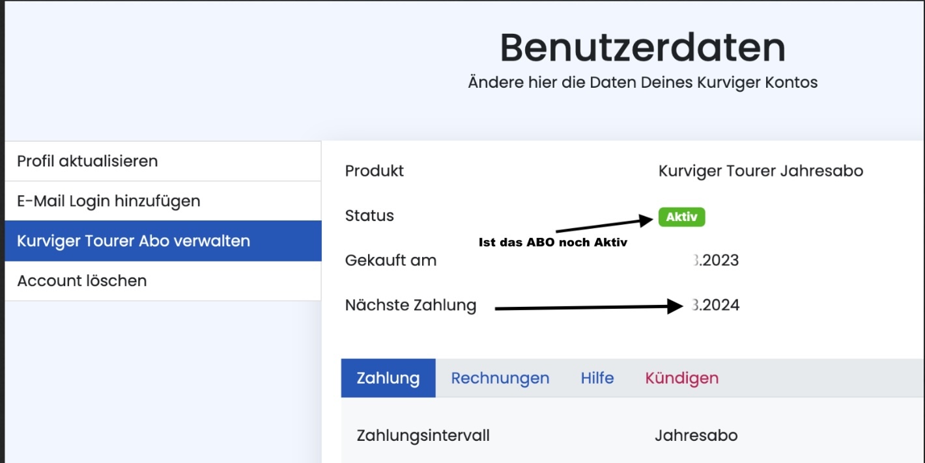Click the Nächste Zahlung label
This screenshot has width=925, height=463.
coord(410,305)
